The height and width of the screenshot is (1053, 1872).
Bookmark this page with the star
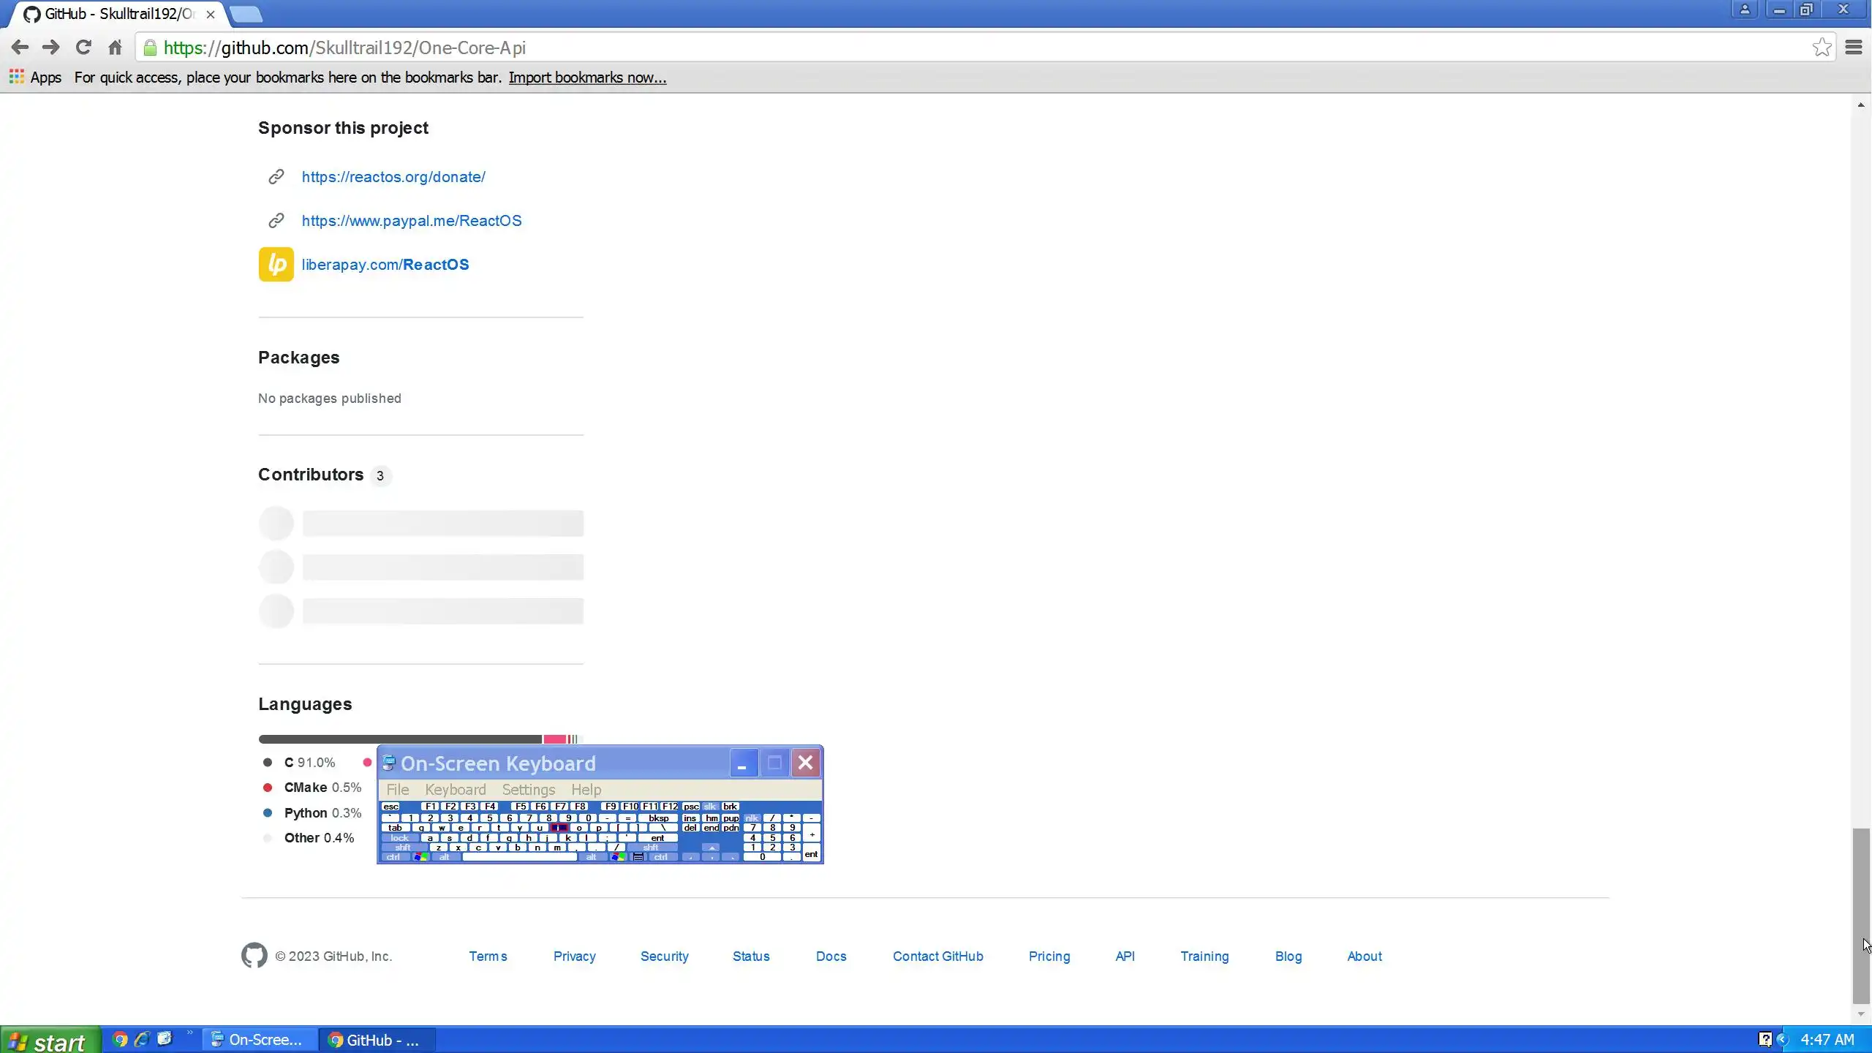point(1822,48)
